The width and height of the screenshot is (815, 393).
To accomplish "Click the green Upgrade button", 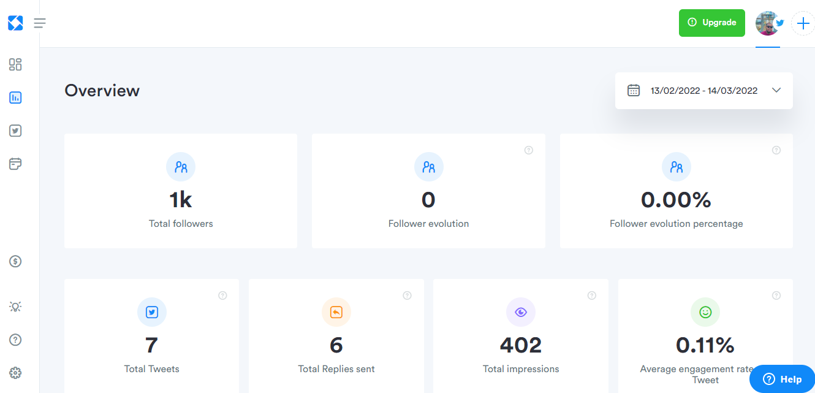I will pos(711,23).
